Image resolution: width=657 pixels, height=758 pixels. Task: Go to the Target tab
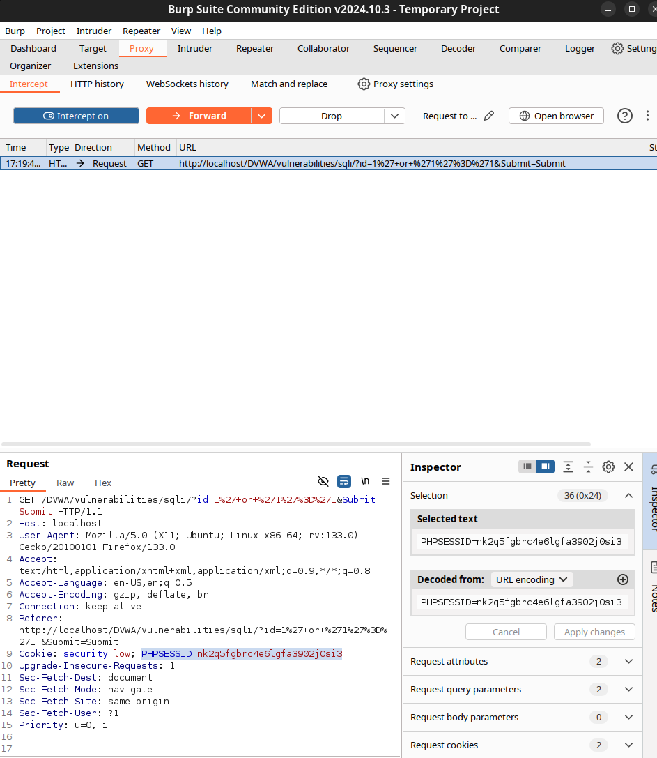pyautogui.click(x=93, y=48)
